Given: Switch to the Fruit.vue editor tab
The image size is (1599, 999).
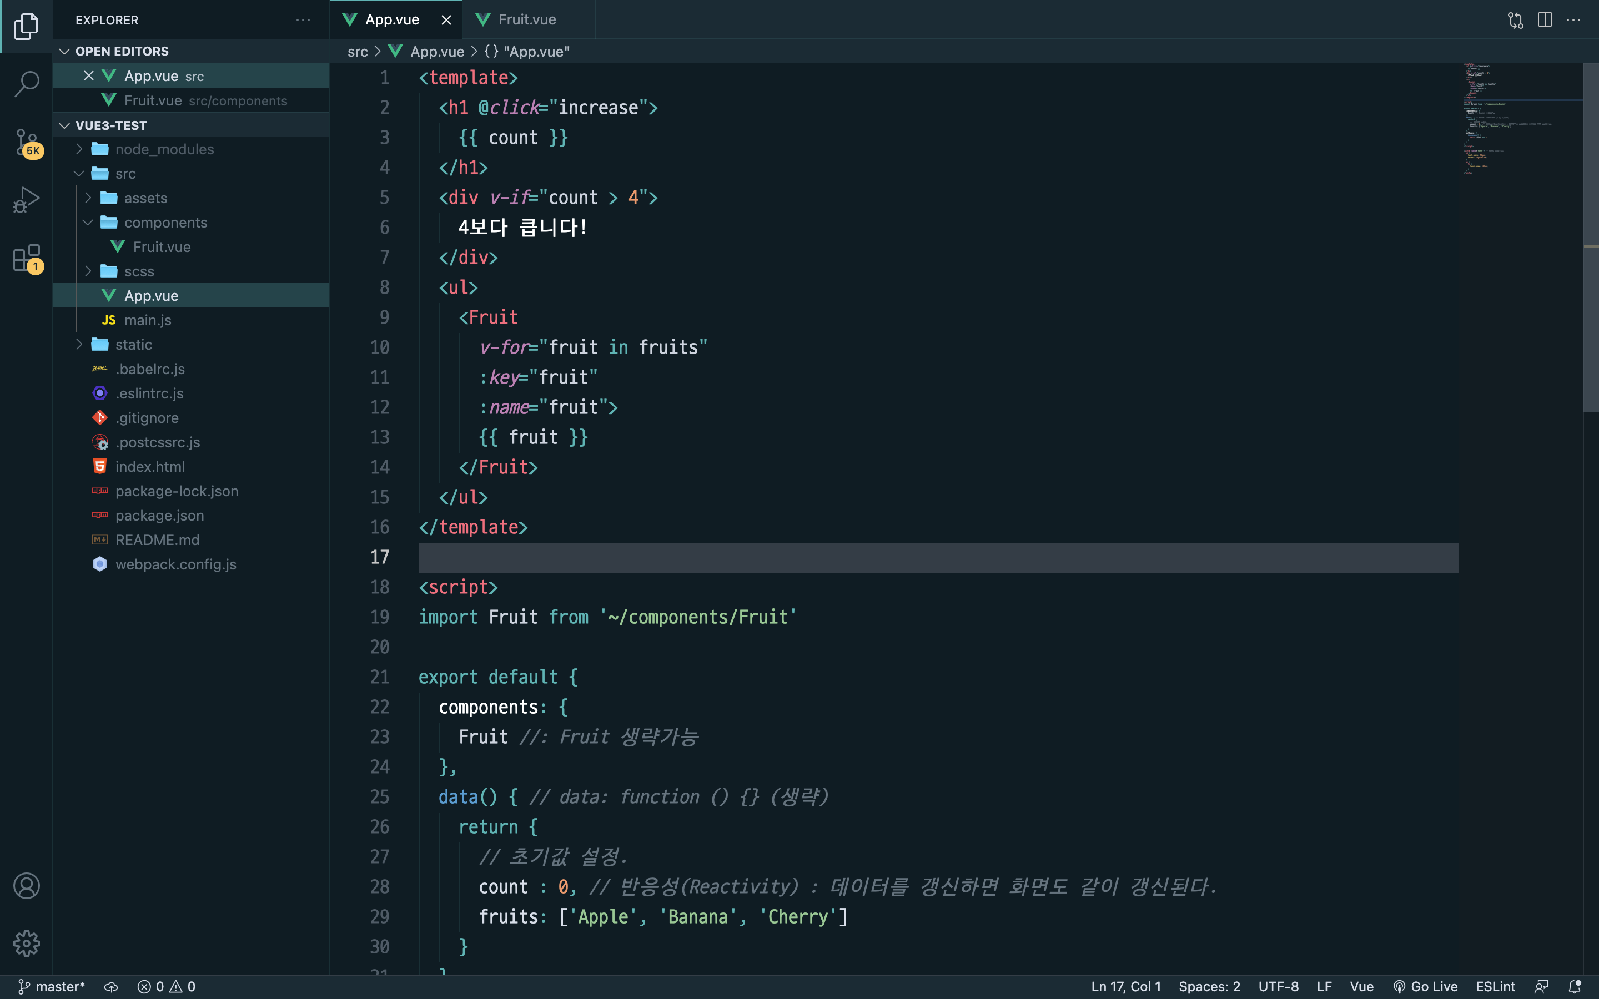Looking at the screenshot, I should point(526,20).
